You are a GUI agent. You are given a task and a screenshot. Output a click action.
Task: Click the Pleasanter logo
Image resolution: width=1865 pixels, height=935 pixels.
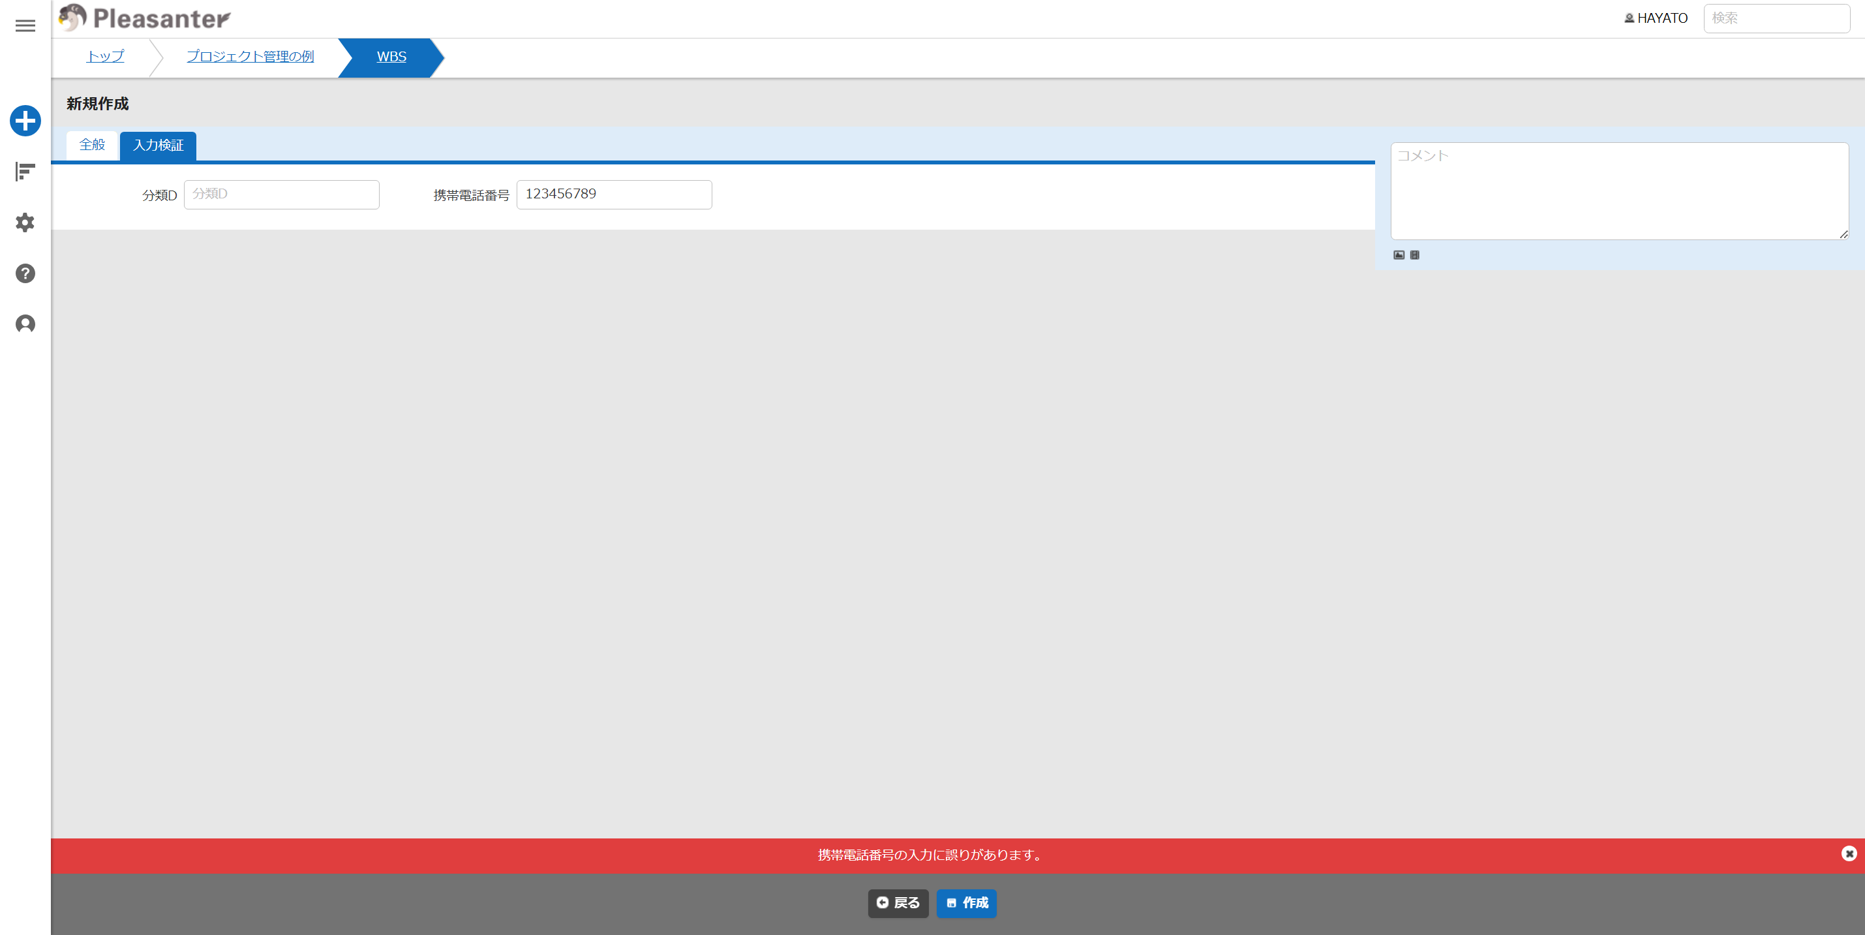144,18
